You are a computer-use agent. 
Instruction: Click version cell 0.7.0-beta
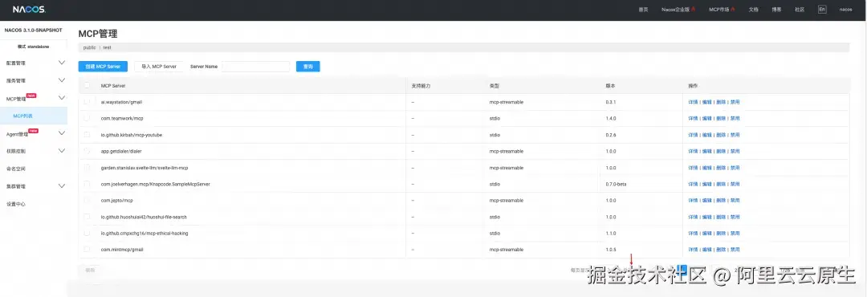(x=616, y=184)
